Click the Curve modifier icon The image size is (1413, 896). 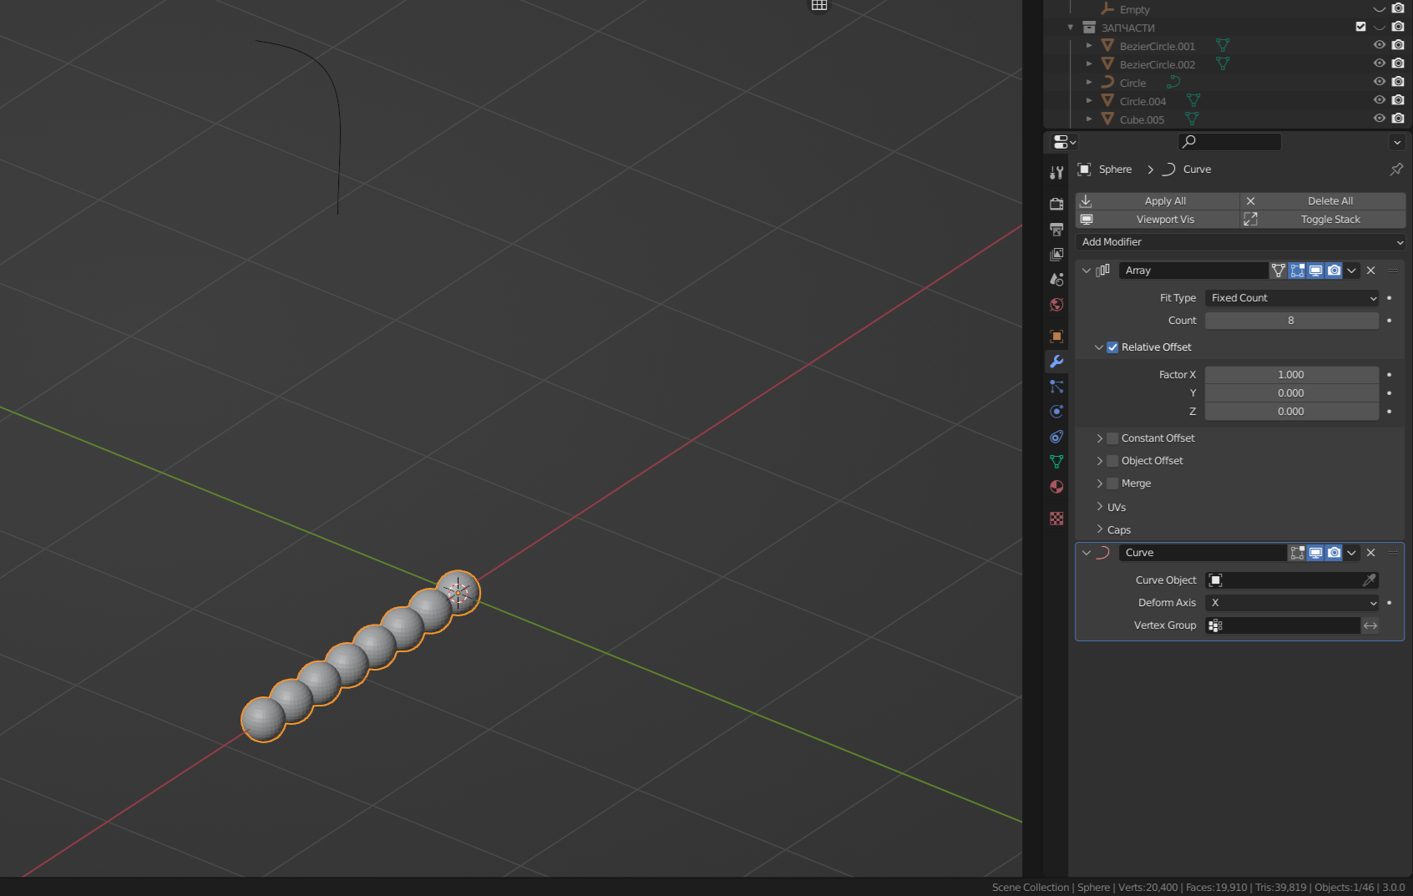coord(1103,553)
